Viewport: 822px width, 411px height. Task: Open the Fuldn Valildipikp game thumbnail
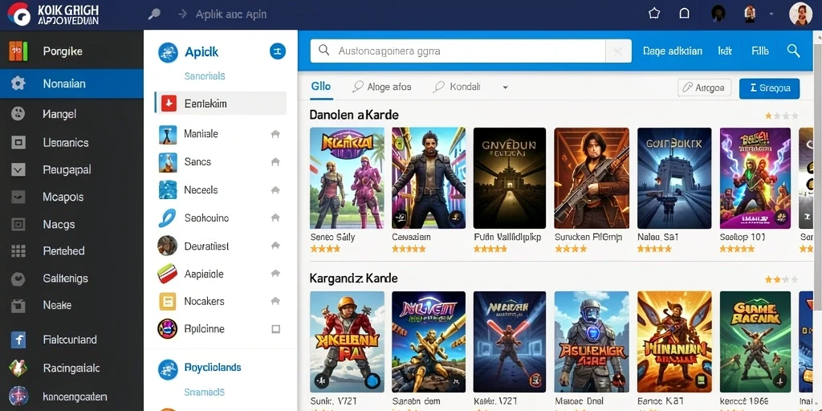(x=509, y=178)
